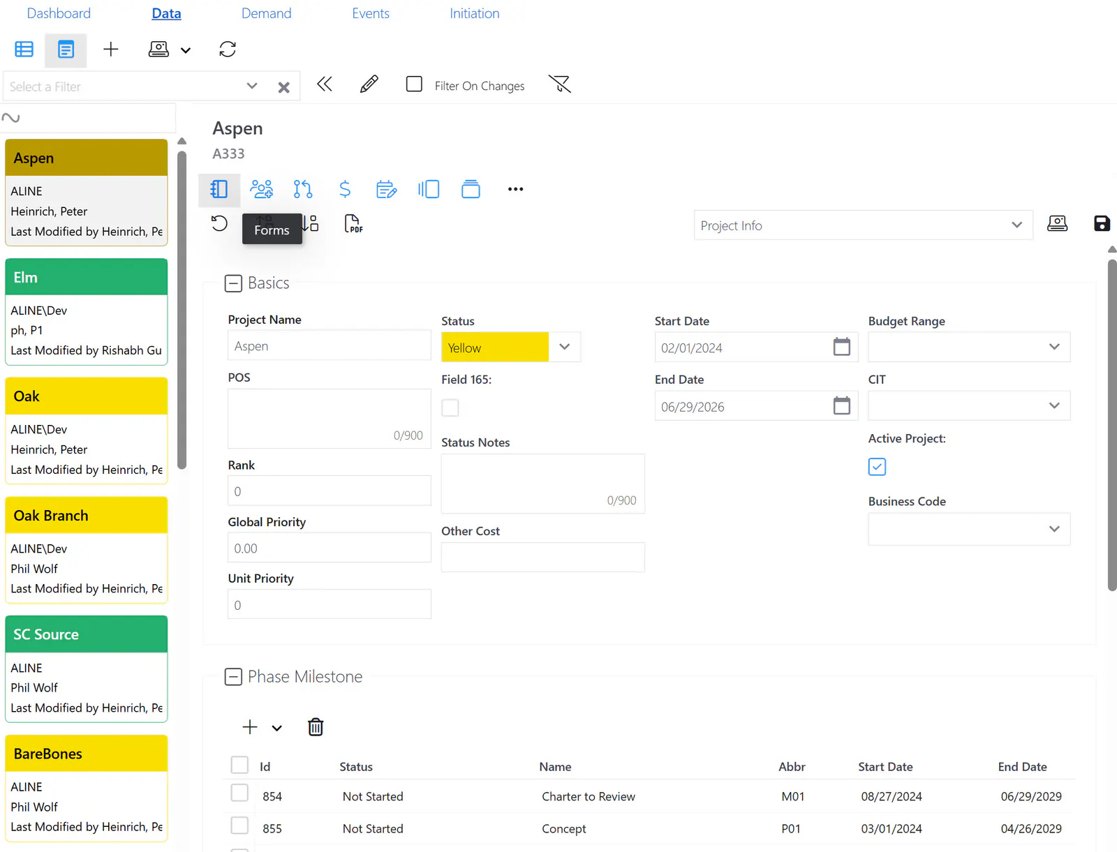
Task: Expand the add milestone dropdown arrow
Action: click(277, 728)
